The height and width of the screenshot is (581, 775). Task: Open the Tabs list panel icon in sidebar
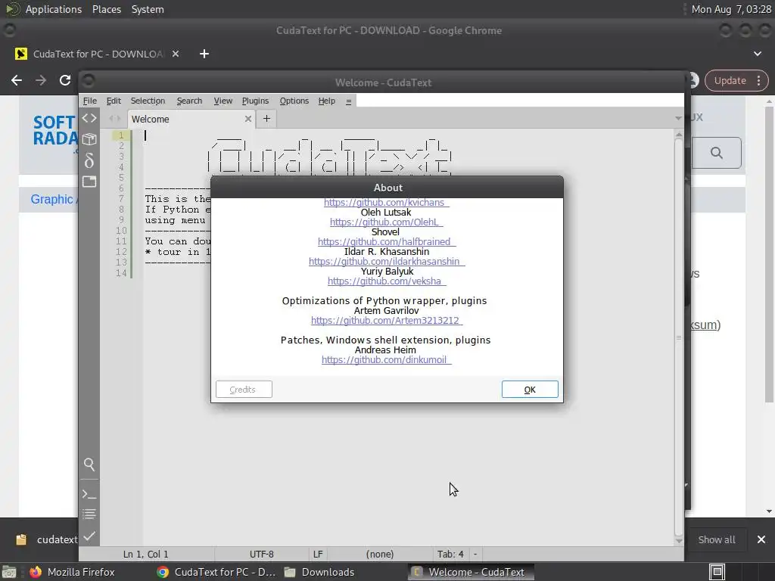click(89, 182)
